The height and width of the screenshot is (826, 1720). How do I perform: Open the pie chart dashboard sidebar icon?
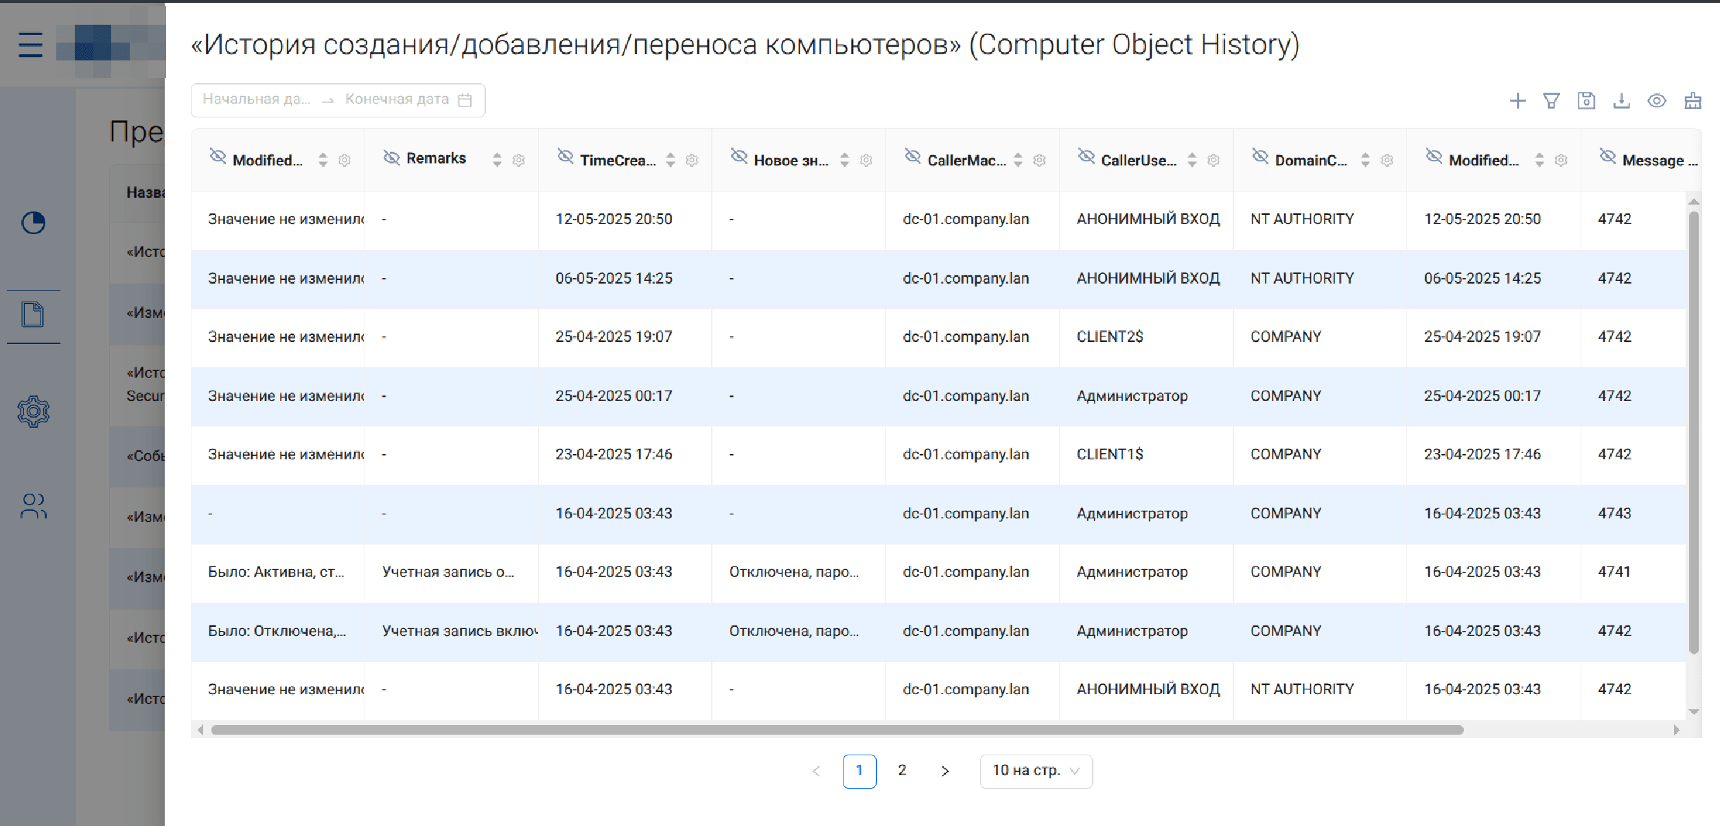click(33, 222)
